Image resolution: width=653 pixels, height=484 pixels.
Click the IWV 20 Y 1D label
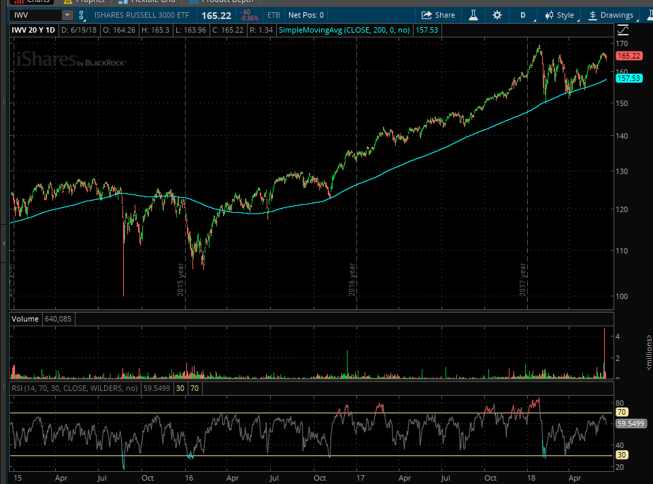click(x=33, y=30)
